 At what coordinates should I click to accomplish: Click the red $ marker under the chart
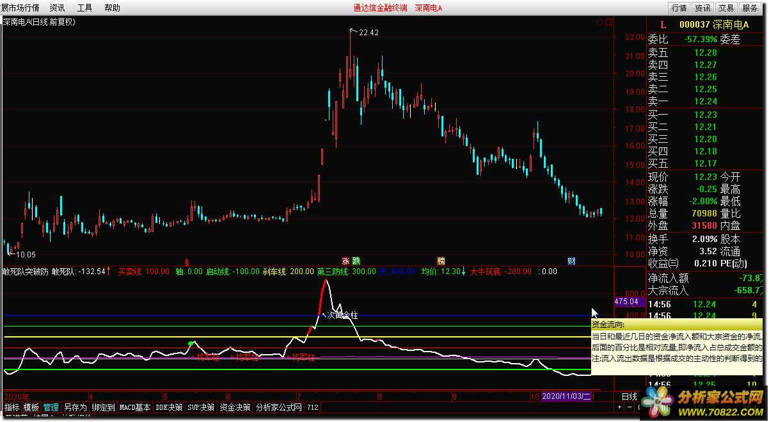point(186,262)
